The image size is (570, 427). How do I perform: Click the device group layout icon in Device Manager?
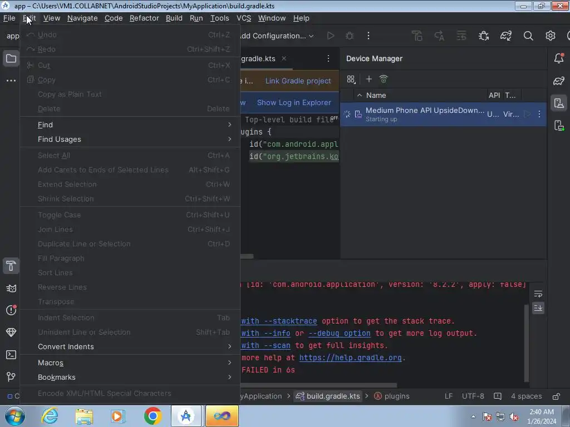(x=351, y=79)
